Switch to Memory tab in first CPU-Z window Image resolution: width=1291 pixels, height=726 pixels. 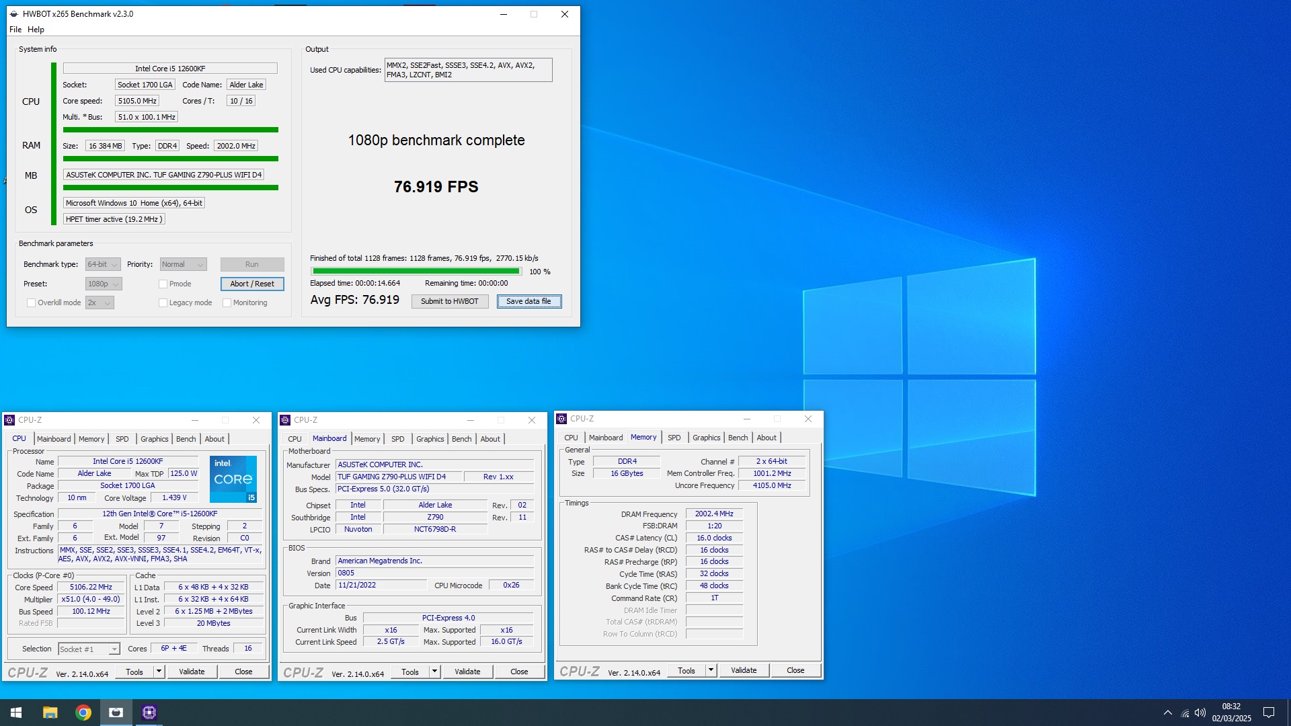coord(91,439)
